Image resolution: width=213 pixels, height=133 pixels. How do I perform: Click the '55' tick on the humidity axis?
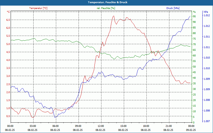coord(194,61)
